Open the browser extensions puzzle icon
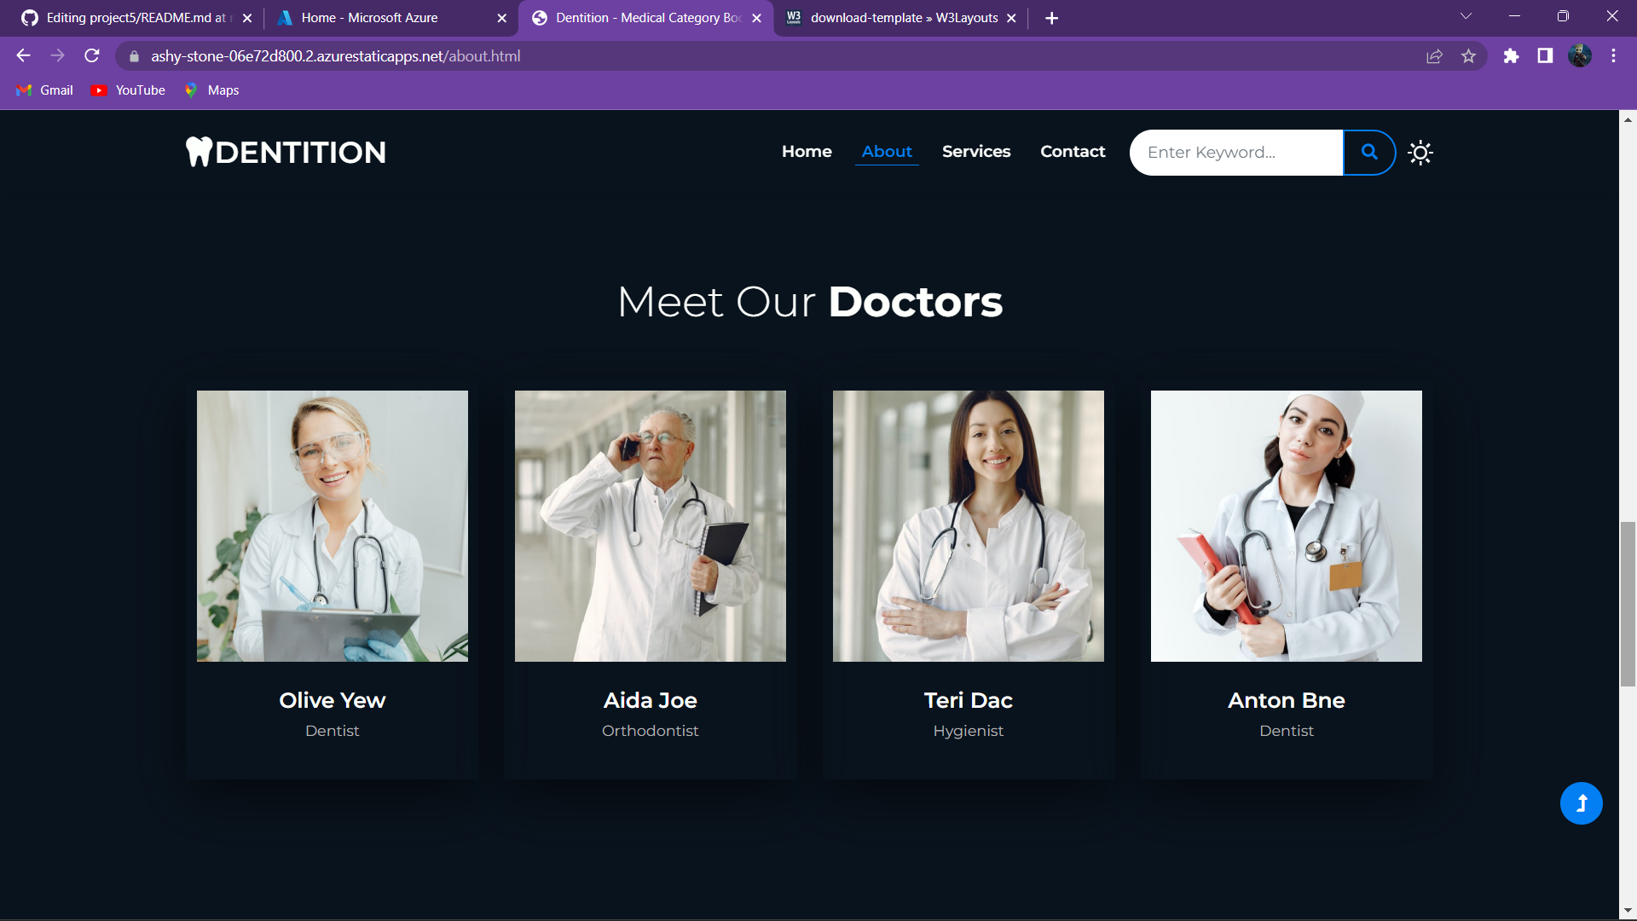This screenshot has width=1637, height=921. click(1511, 56)
